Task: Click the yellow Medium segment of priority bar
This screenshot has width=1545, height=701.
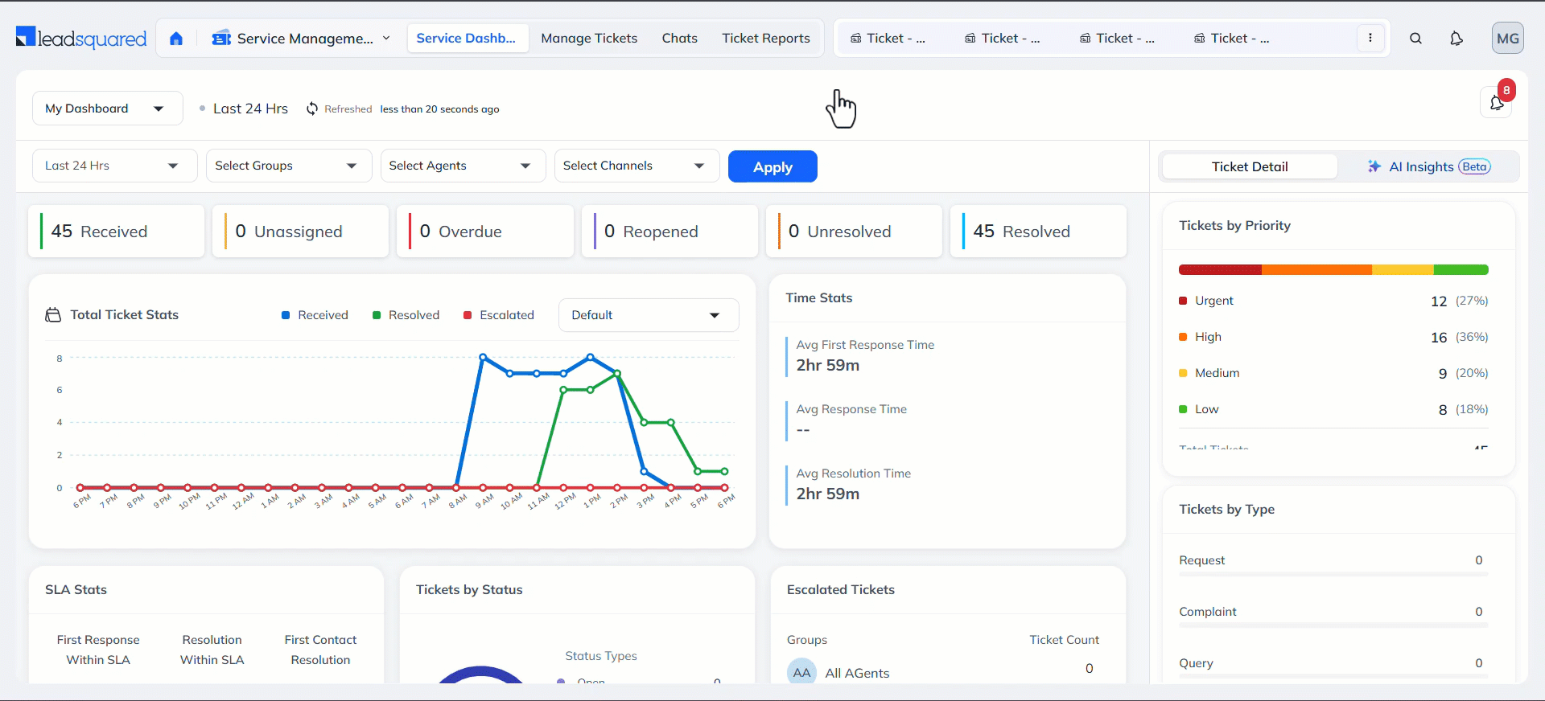Action: tap(1403, 270)
